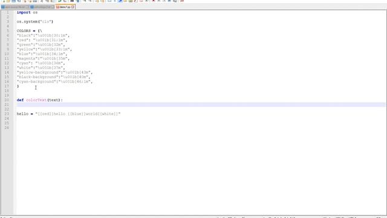Click the "cyan": "\u001b[36m" entry line
The width and height of the screenshot is (387, 218).
coord(41,63)
